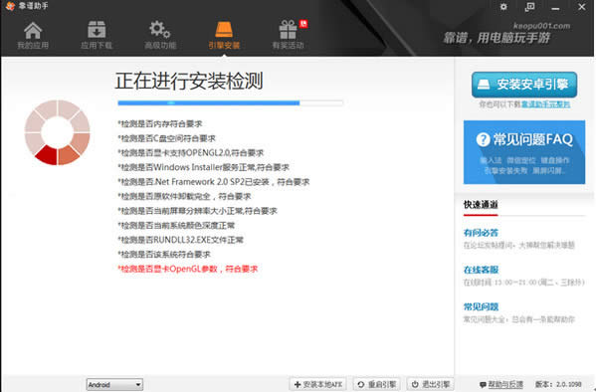
Task: Click the installation check progress bar
Action: point(231,102)
